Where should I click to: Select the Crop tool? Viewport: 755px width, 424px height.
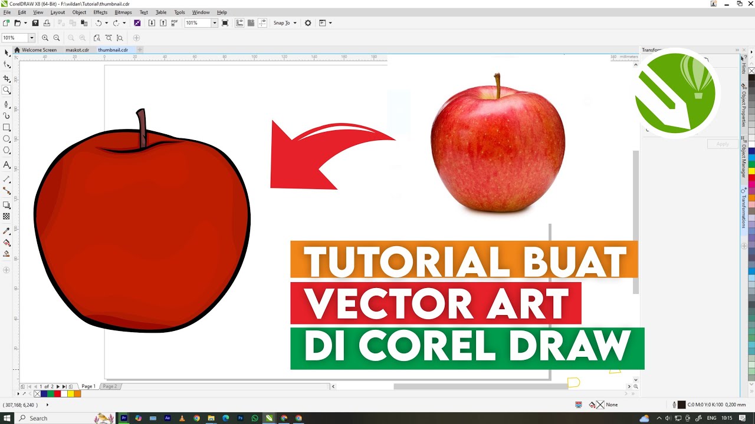(x=6, y=78)
